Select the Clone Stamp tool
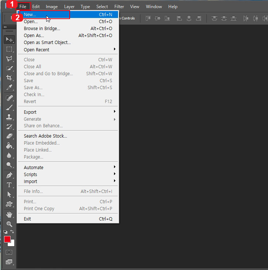This screenshot has width=268, height=270. tap(9, 117)
